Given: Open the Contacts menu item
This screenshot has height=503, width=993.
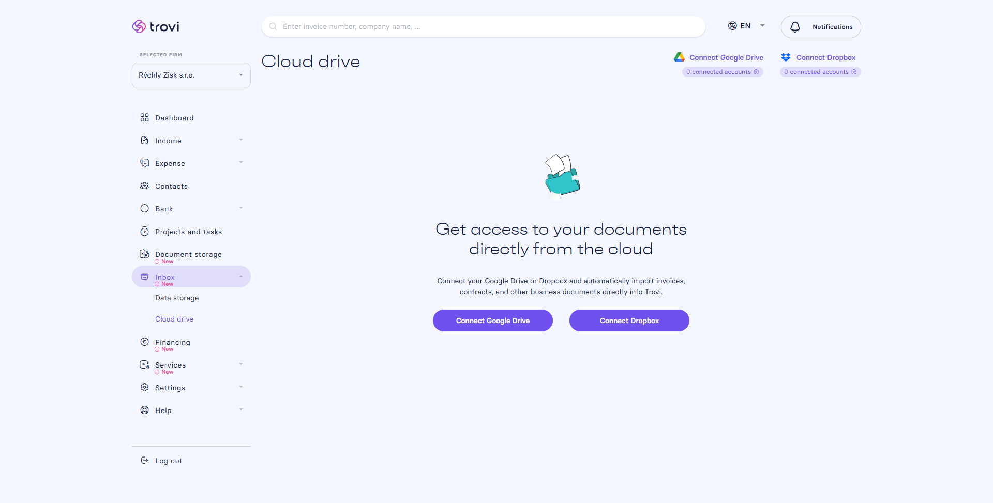Looking at the screenshot, I should tap(171, 186).
